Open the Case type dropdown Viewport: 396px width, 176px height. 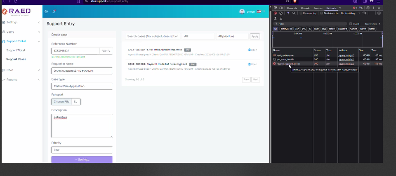pyautogui.click(x=82, y=86)
